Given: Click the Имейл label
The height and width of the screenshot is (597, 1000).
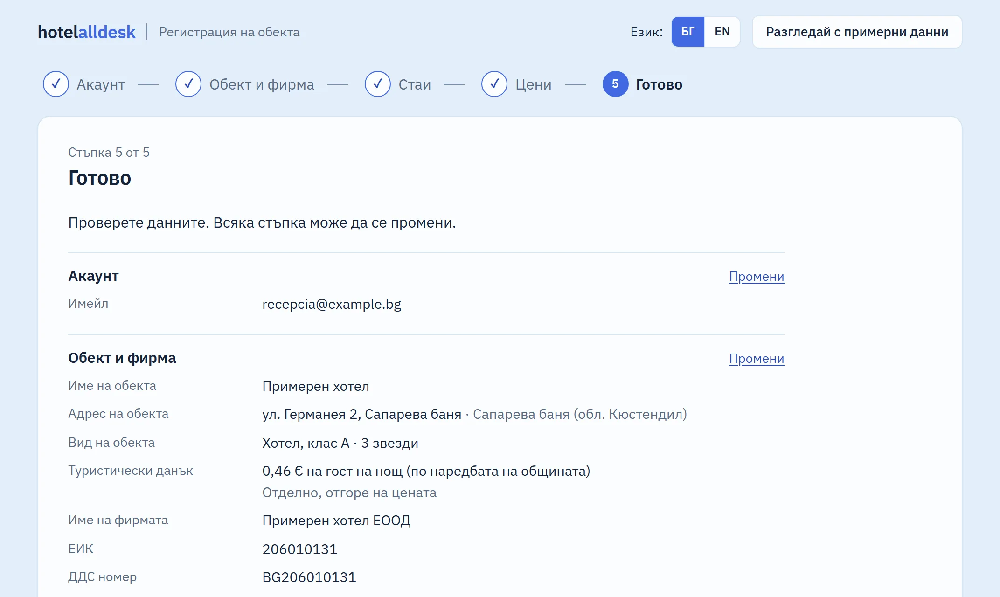Looking at the screenshot, I should (x=88, y=304).
